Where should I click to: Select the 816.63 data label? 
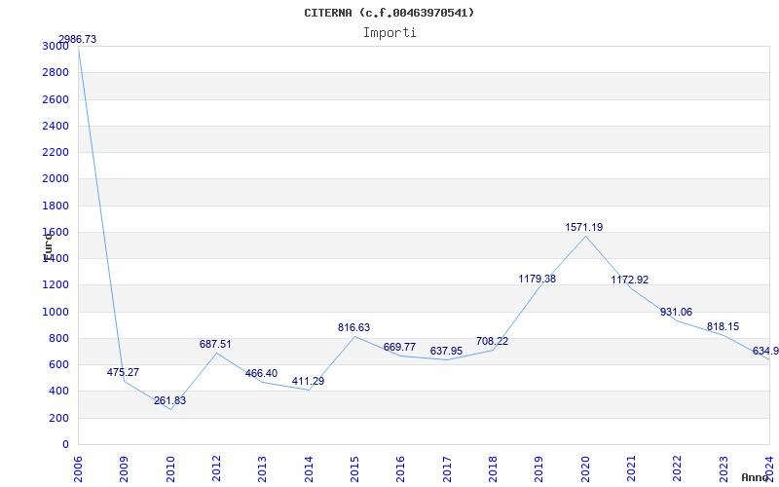point(353,327)
